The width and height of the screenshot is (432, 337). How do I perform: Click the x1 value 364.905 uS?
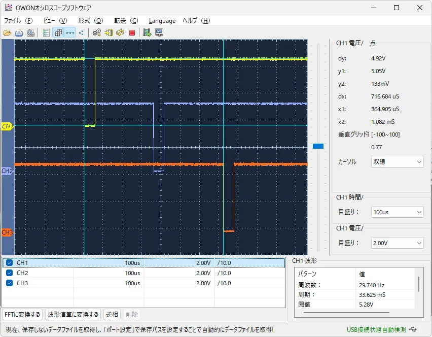coord(385,109)
